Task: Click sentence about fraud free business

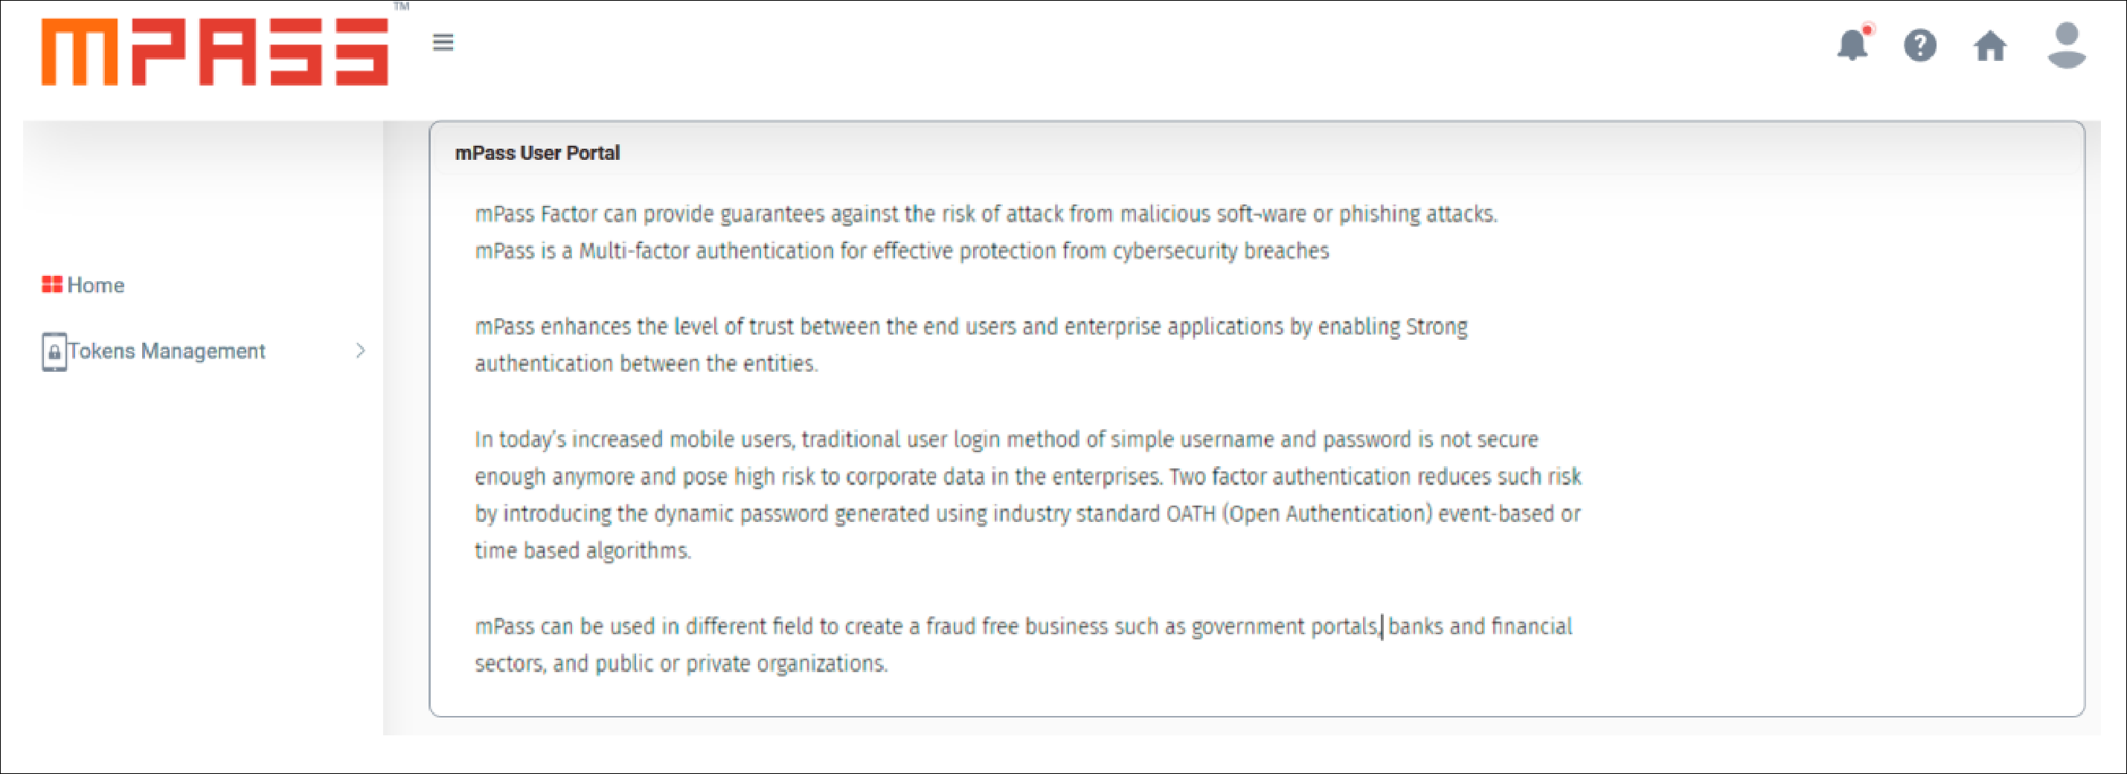Action: click(x=1024, y=645)
